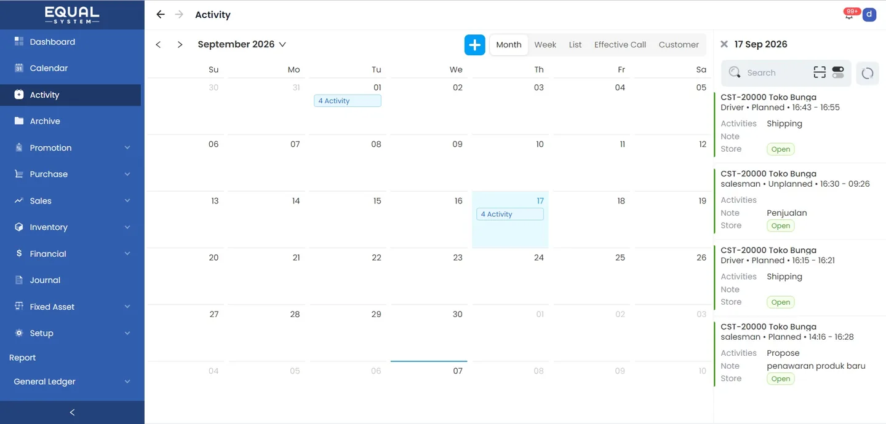Click Open badge for 16:43 - 16:55 activity
The image size is (886, 424).
click(781, 149)
